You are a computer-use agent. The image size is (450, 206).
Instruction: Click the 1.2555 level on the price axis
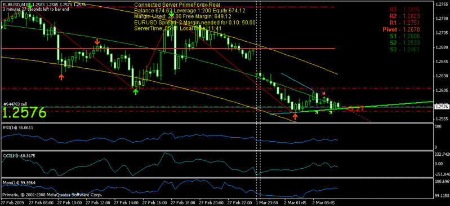point(442,119)
